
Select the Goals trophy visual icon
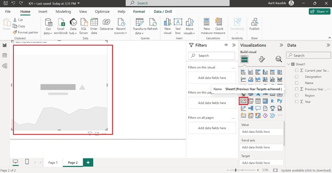[273, 108]
